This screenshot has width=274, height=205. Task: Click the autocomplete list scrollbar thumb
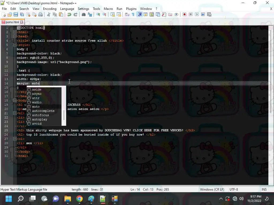click(x=64, y=115)
